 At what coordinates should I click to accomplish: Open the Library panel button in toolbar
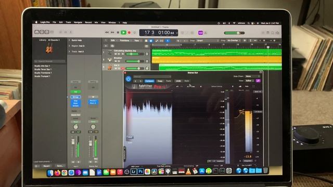37,32
